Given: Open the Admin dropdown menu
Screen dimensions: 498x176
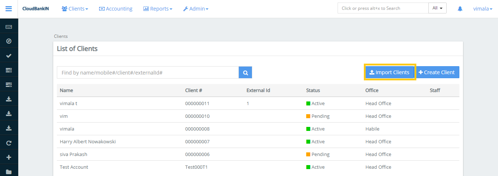Looking at the screenshot, I should pos(196,9).
